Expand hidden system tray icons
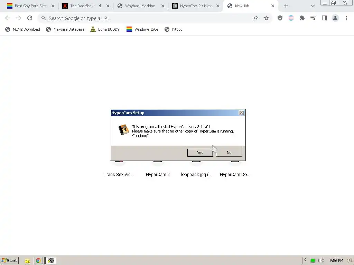354x265 pixels. tap(305, 260)
